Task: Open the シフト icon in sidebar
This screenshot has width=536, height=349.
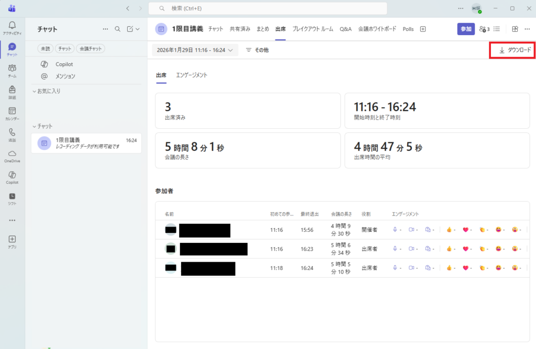Action: (x=12, y=198)
